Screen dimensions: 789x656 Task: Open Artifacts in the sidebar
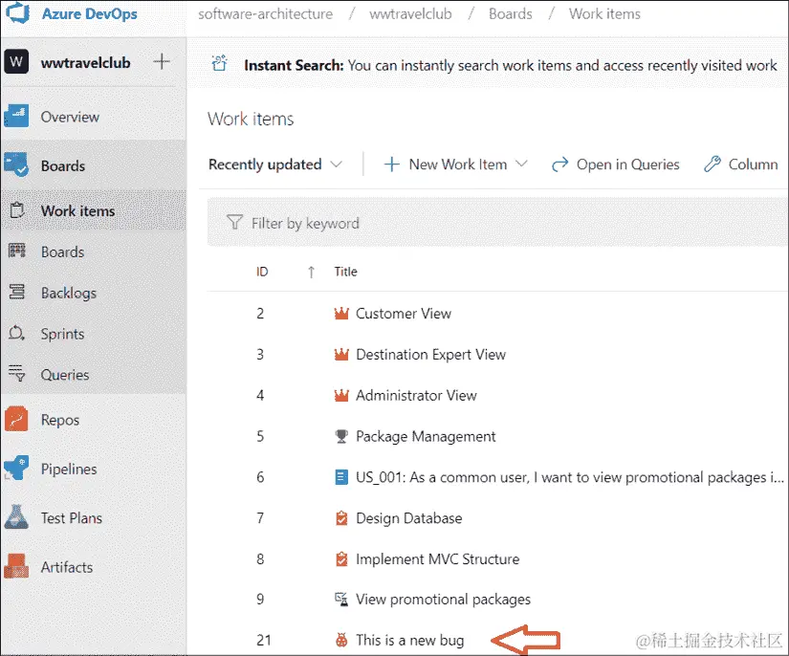pyautogui.click(x=66, y=567)
